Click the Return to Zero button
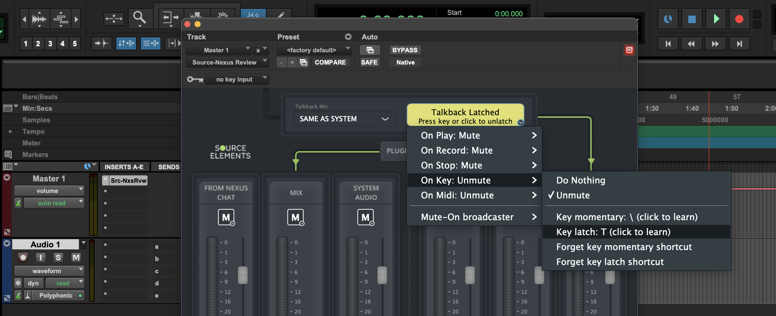 [x=668, y=43]
